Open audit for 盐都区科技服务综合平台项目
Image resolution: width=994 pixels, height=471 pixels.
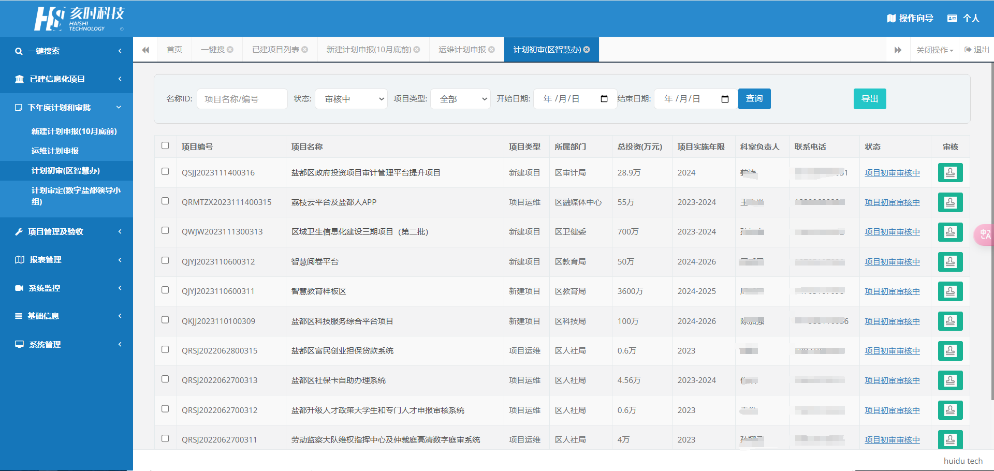950,321
